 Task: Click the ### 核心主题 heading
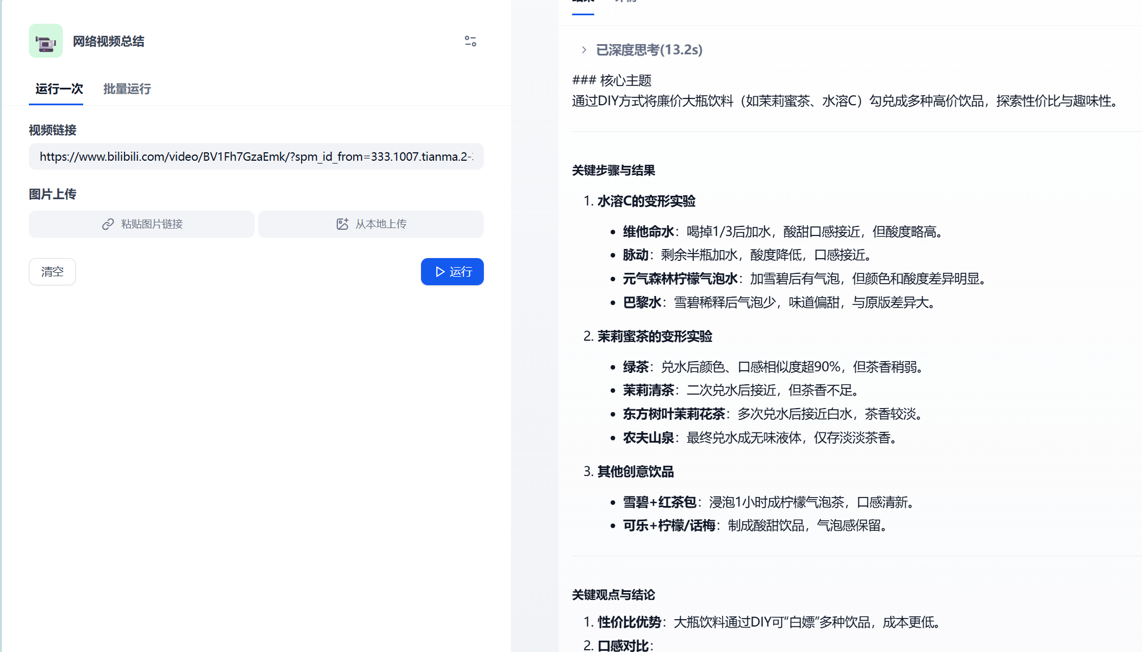pos(612,80)
